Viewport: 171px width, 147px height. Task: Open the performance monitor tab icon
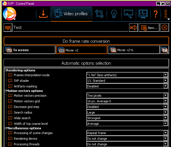click(143, 14)
